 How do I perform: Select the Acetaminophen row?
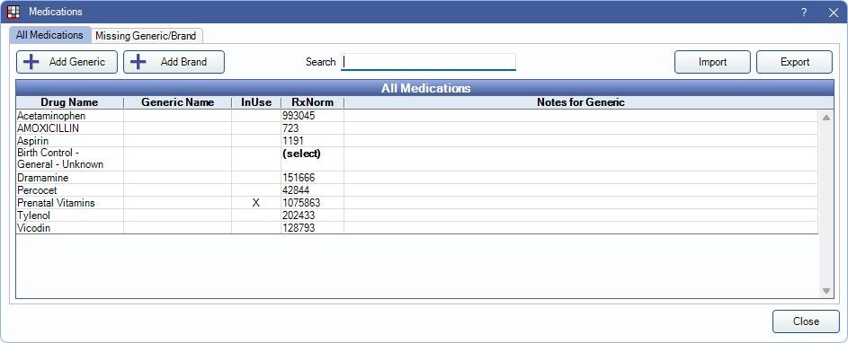click(417, 116)
